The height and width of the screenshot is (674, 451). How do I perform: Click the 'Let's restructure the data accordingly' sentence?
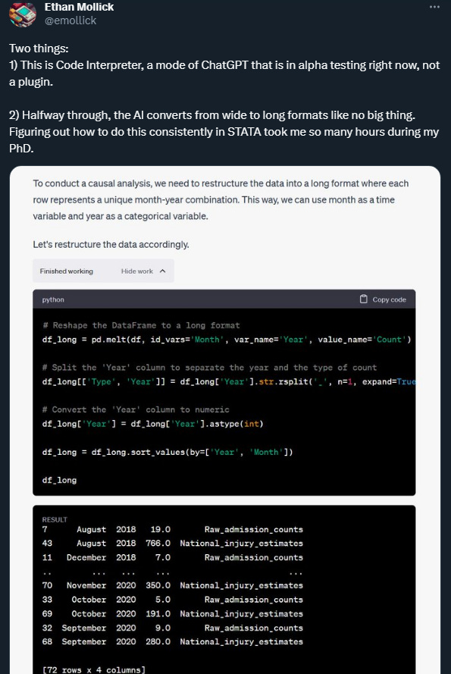(111, 244)
